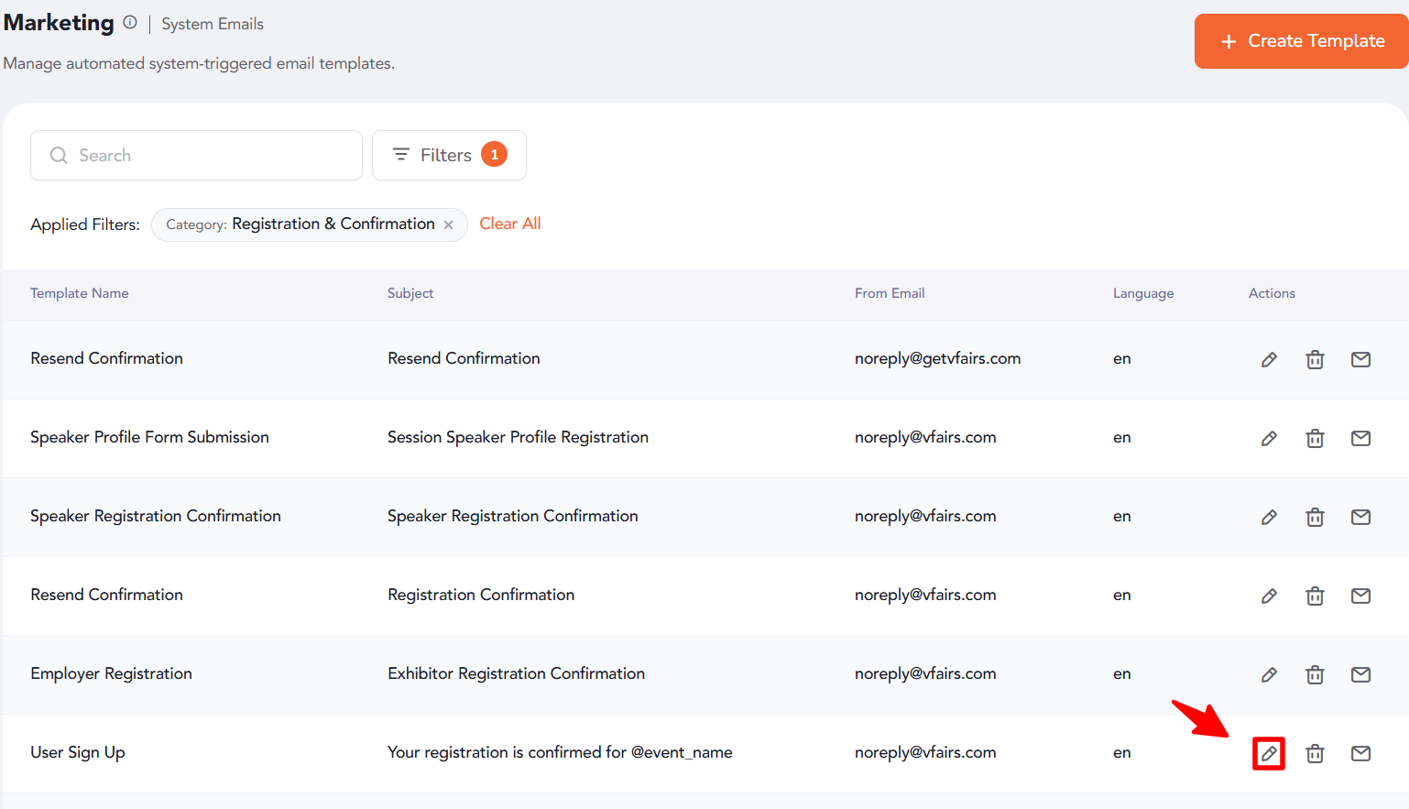Delete template with subject Registration Confirmation
This screenshot has width=1409, height=809.
click(1315, 596)
